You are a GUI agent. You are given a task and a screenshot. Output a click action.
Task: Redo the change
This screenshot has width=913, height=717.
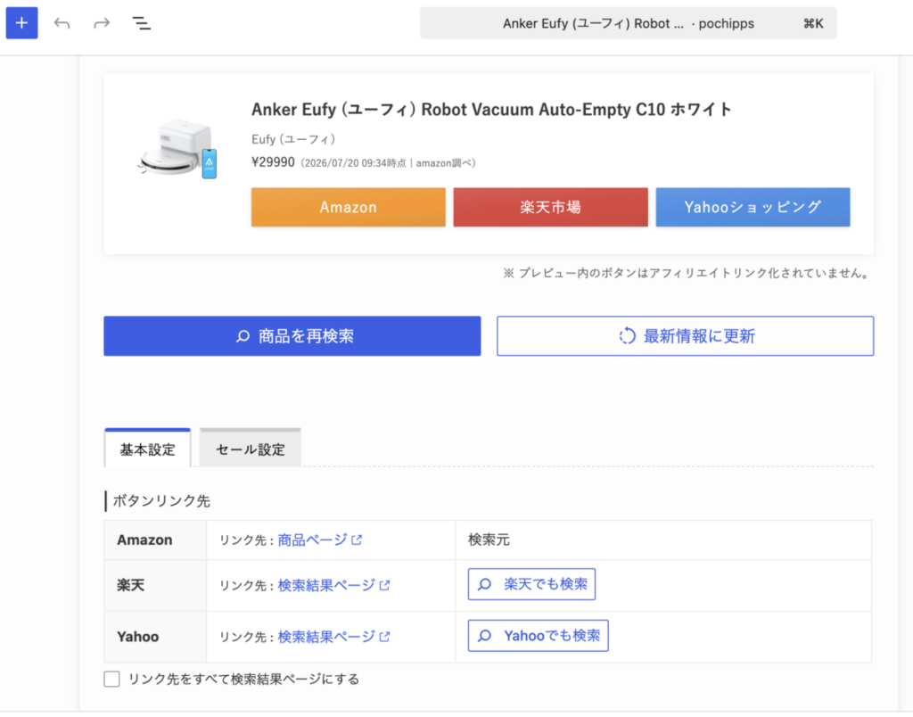[x=102, y=23]
